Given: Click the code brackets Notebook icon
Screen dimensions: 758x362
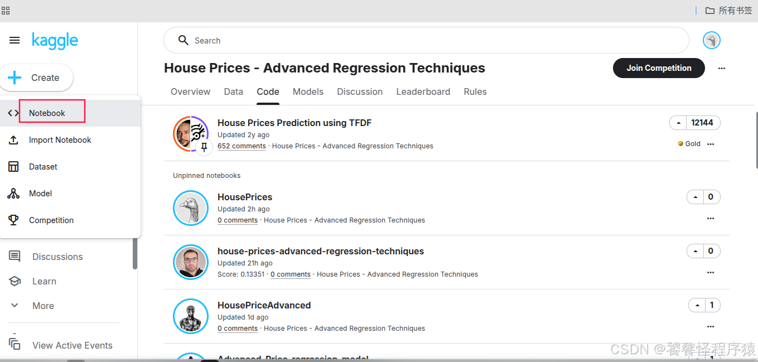Looking at the screenshot, I should tap(13, 113).
